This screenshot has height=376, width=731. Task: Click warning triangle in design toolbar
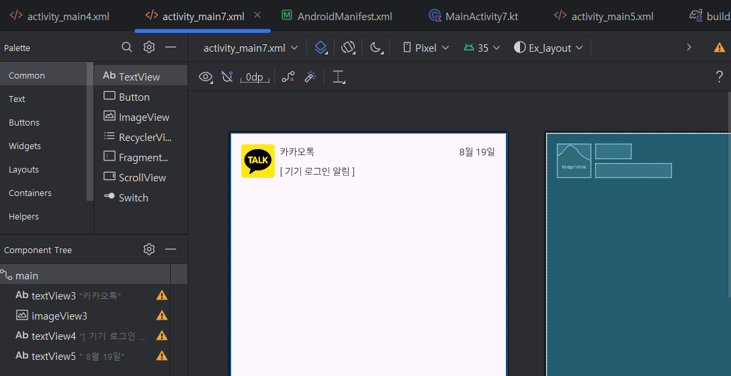(x=720, y=48)
